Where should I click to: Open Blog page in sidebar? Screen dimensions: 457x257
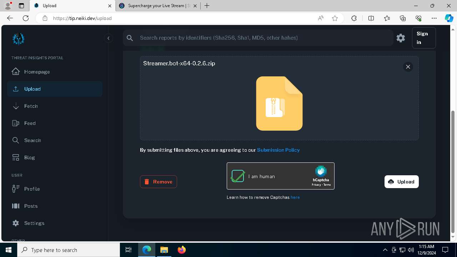55,157
